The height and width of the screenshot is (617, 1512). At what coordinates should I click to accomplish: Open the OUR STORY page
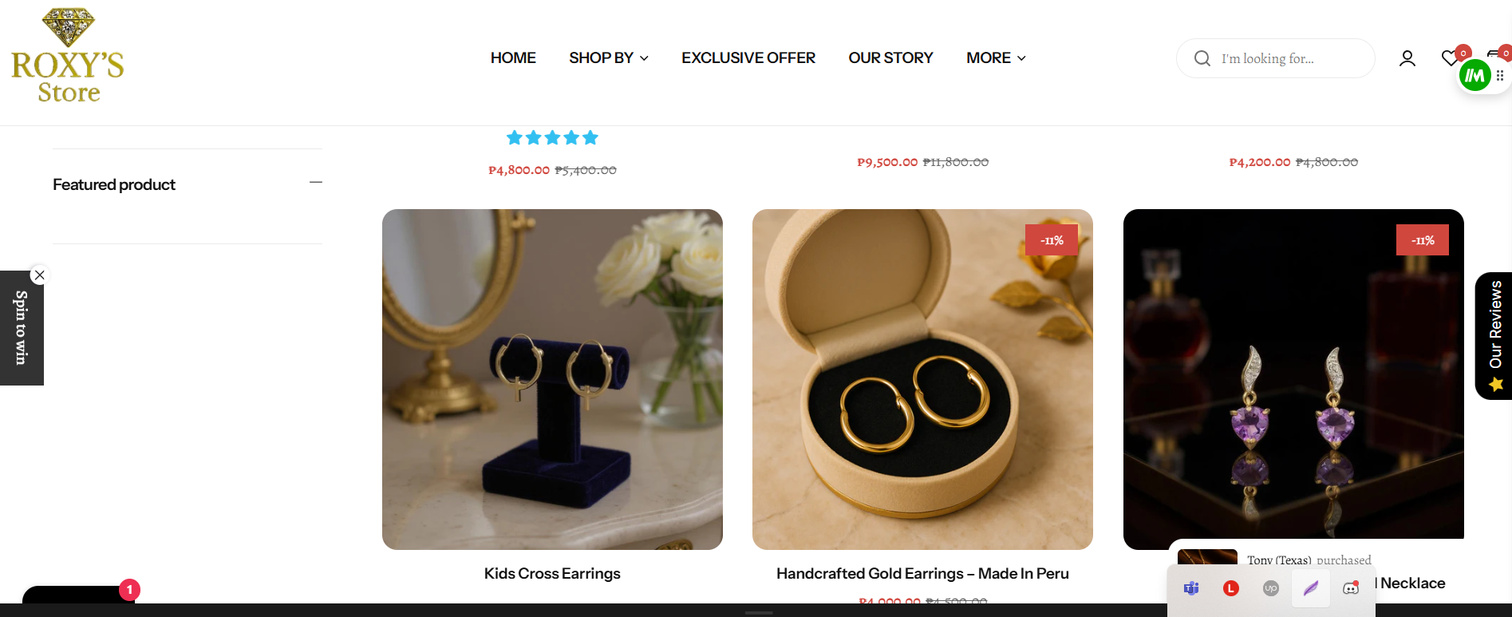coord(890,58)
